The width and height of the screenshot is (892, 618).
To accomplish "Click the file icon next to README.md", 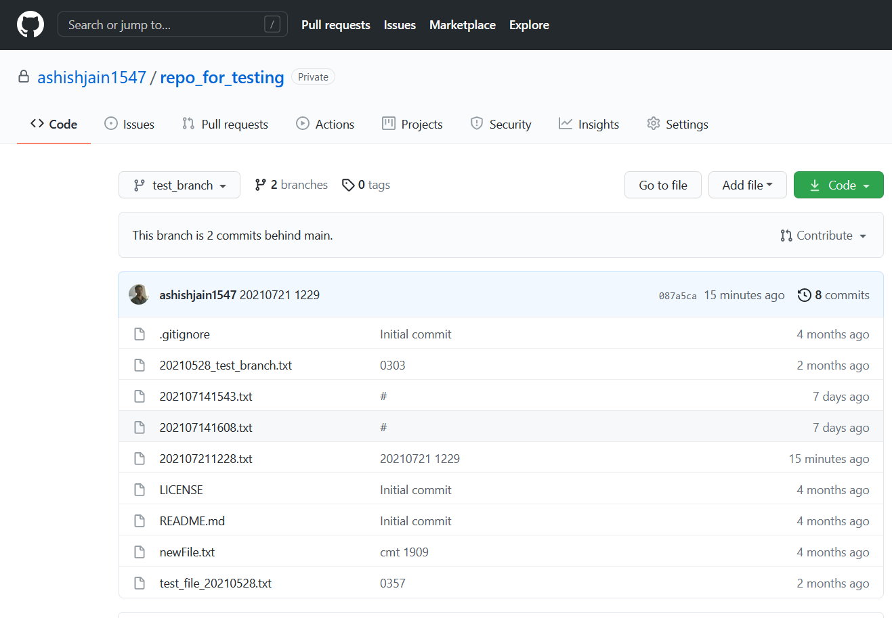I will click(x=140, y=521).
